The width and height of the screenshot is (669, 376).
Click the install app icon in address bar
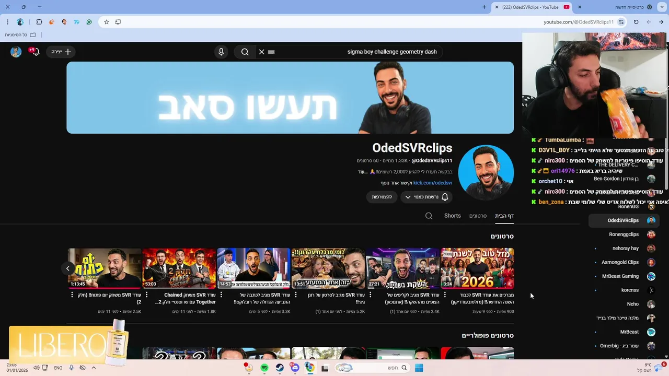tap(118, 22)
